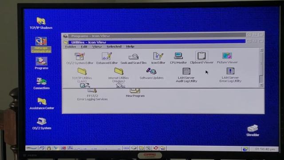The height and width of the screenshot is (160, 284).
Task: Open the window list from WarpCenter
Action: pyautogui.click(x=42, y=148)
